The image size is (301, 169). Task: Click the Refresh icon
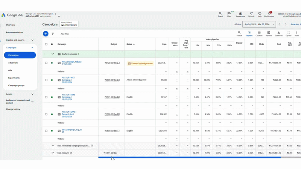[x=251, y=14]
